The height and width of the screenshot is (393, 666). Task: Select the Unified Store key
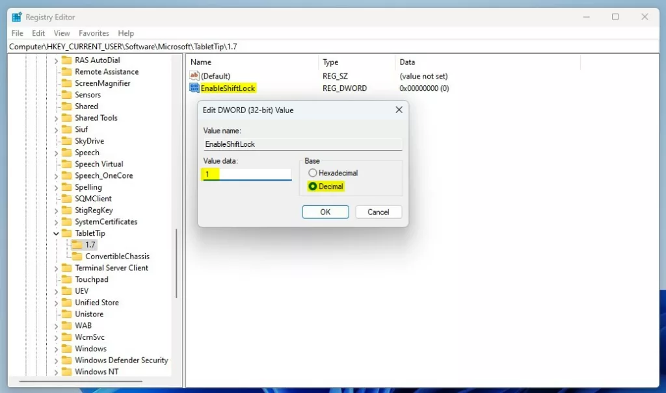pos(97,302)
